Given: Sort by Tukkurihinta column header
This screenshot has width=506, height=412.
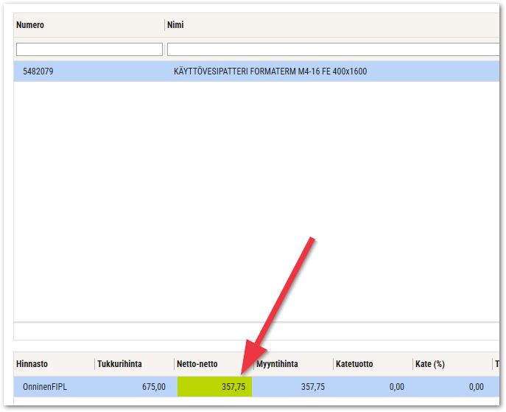Looking at the screenshot, I should click(119, 364).
